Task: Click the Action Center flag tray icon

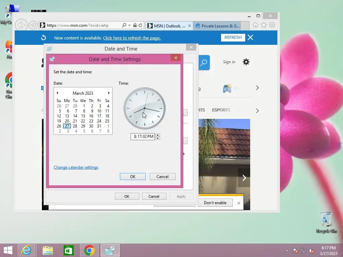Action: [295, 251]
